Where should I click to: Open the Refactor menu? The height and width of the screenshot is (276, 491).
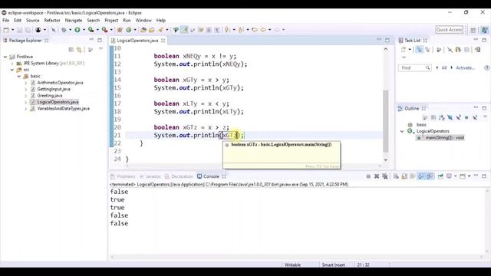pos(52,21)
